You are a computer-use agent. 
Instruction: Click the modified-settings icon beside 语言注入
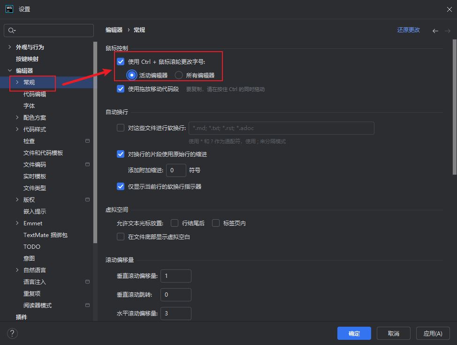click(x=87, y=282)
